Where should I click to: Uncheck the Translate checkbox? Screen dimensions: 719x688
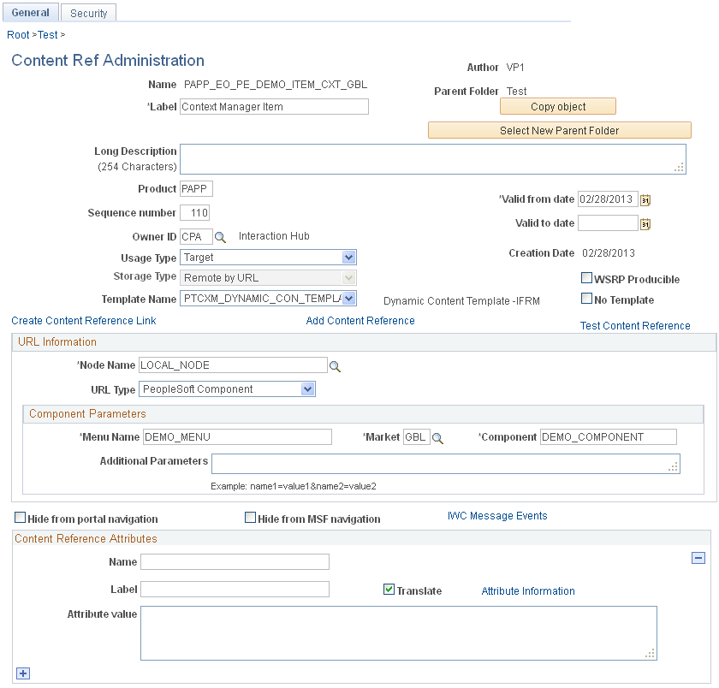[389, 589]
